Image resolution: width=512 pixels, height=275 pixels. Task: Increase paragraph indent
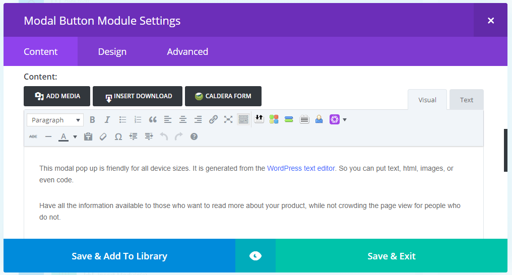point(149,136)
